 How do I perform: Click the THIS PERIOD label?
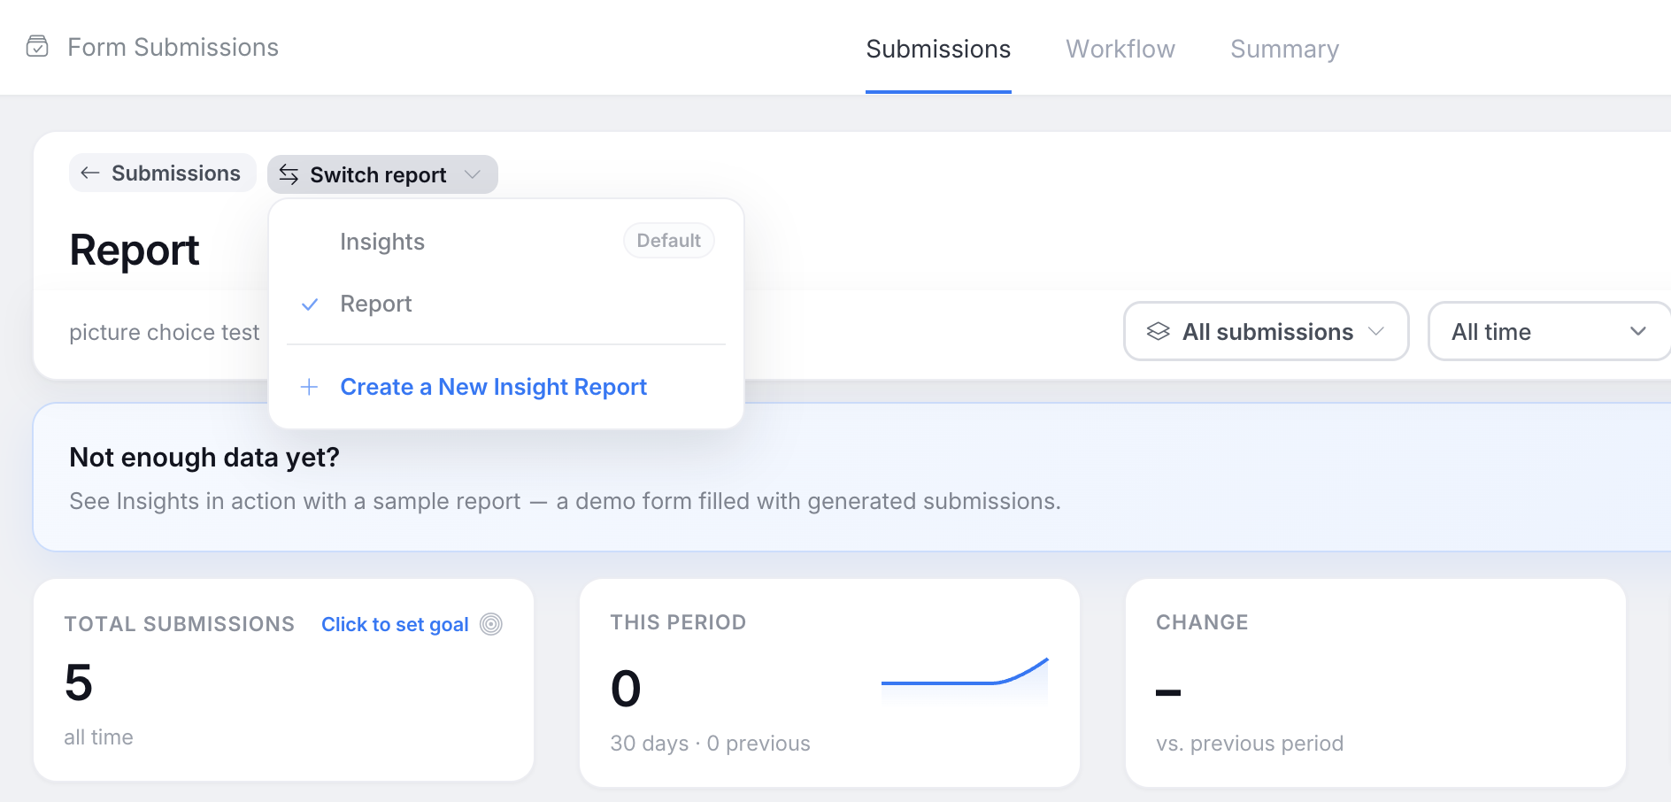[678, 622]
